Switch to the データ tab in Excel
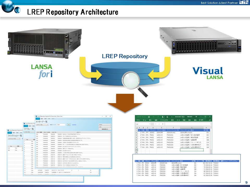The height and width of the screenshot is (187, 250). click(178, 120)
